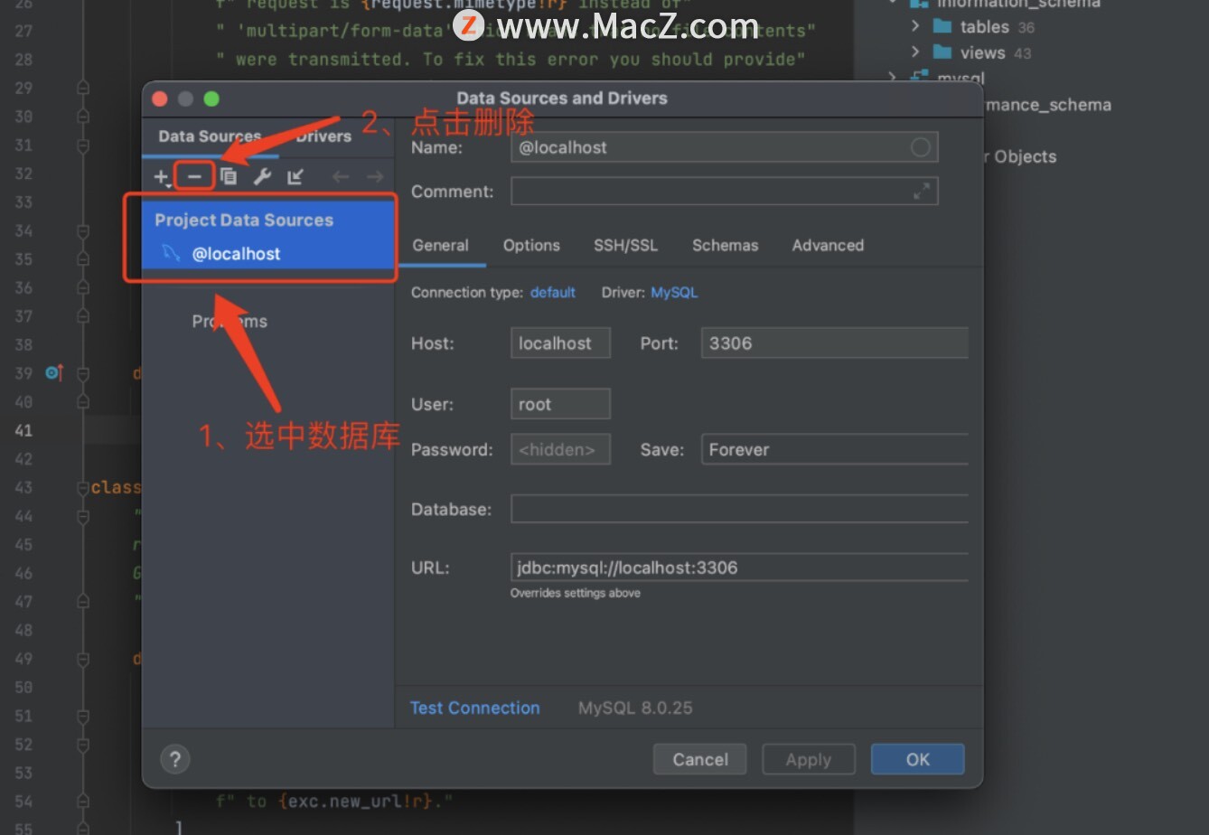Click the OK button
Screen dimensions: 1209x835
(918, 760)
